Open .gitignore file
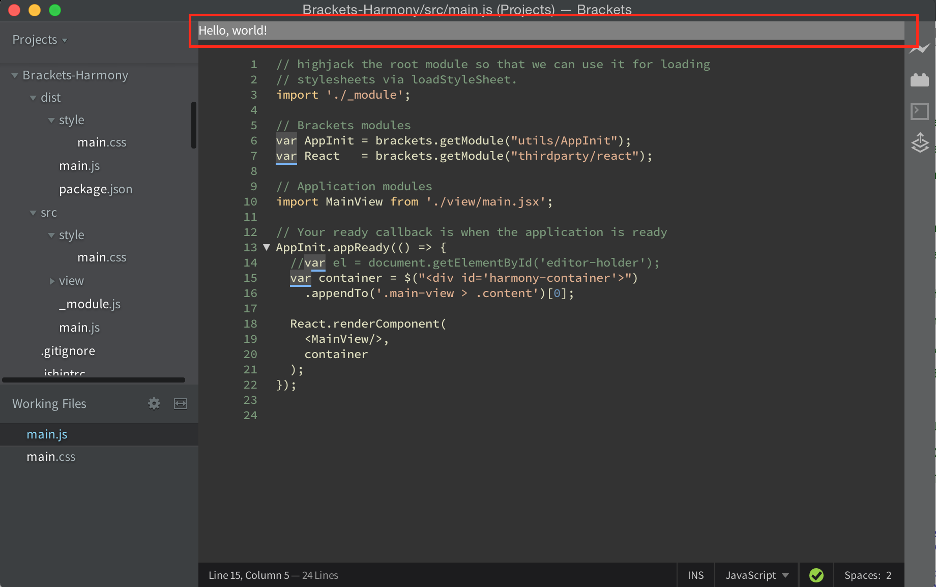Viewport: 936px width, 587px height. [x=68, y=351]
